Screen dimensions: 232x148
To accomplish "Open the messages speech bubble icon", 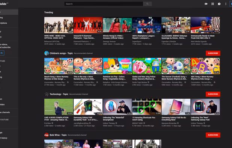I will tap(219, 4).
